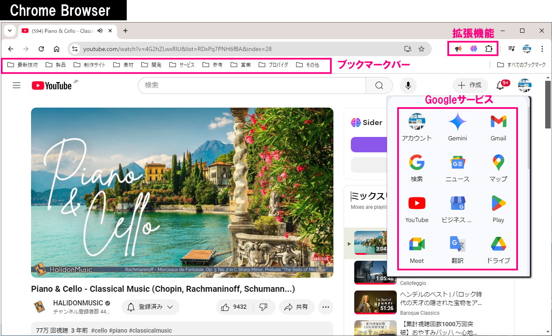Open the media control icon in toolbar
The width and height of the screenshot is (552, 336).
tap(512, 49)
